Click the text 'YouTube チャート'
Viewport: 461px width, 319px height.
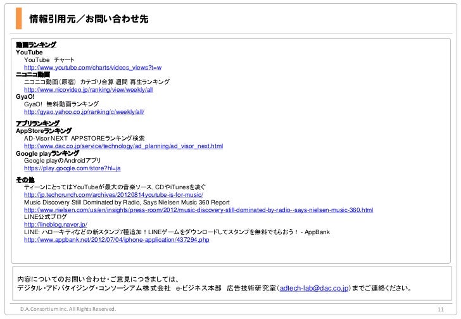49,60
